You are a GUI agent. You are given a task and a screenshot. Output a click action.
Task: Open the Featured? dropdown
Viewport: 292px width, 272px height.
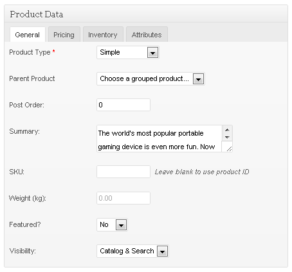(112, 225)
